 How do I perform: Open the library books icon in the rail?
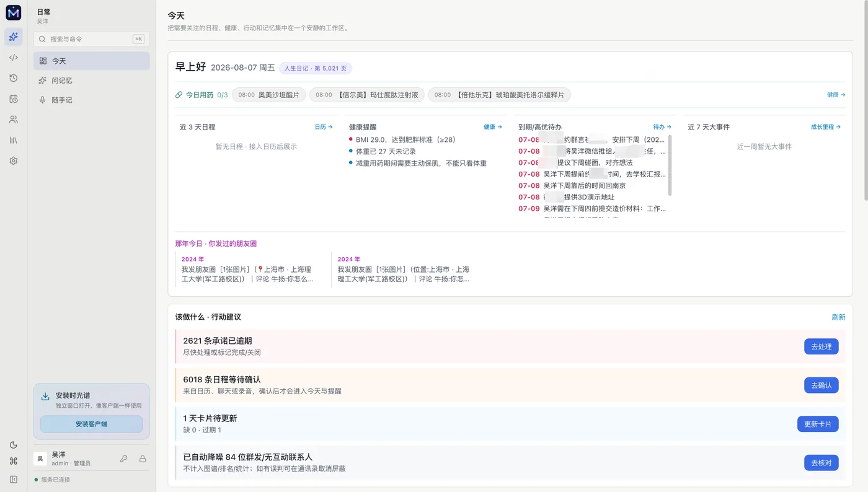[13, 141]
